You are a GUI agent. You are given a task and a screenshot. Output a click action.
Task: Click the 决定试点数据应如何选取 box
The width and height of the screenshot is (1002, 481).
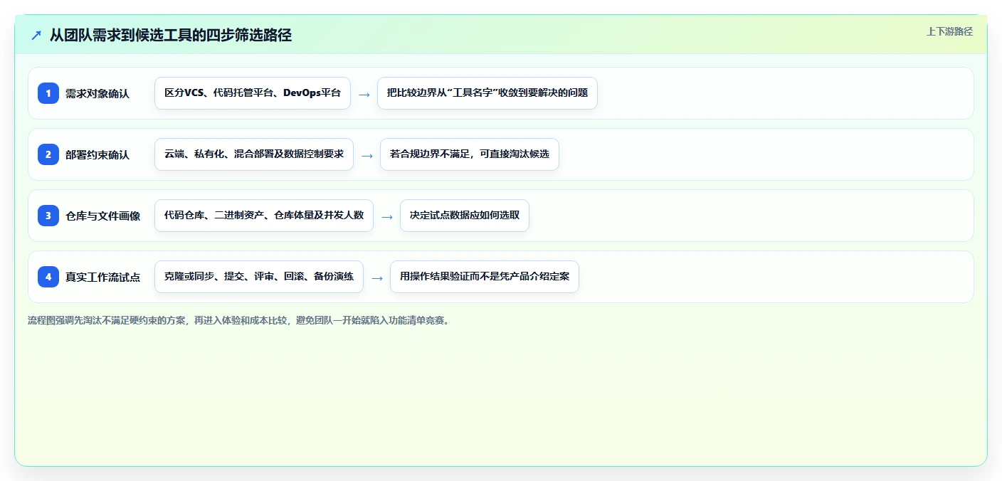(465, 216)
